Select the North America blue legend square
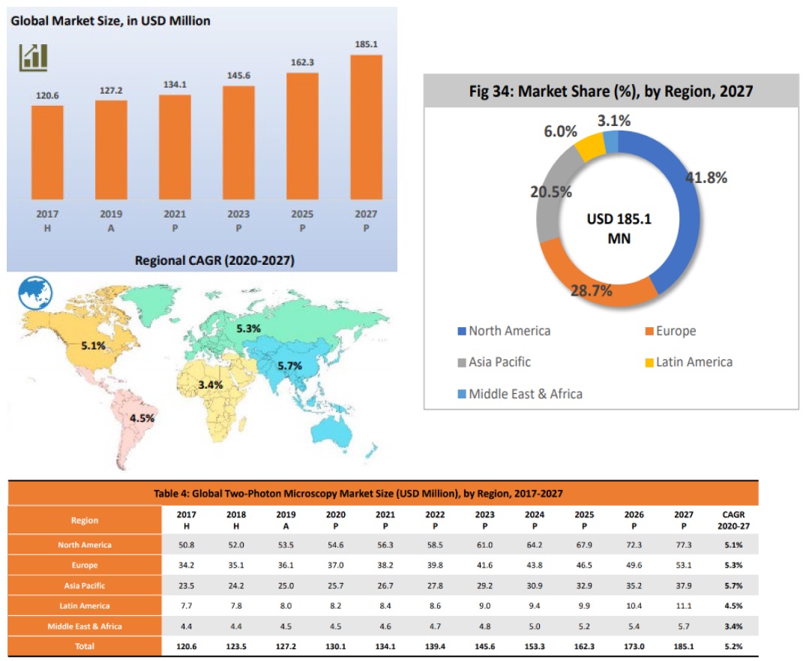The width and height of the screenshot is (806, 661). (460, 332)
